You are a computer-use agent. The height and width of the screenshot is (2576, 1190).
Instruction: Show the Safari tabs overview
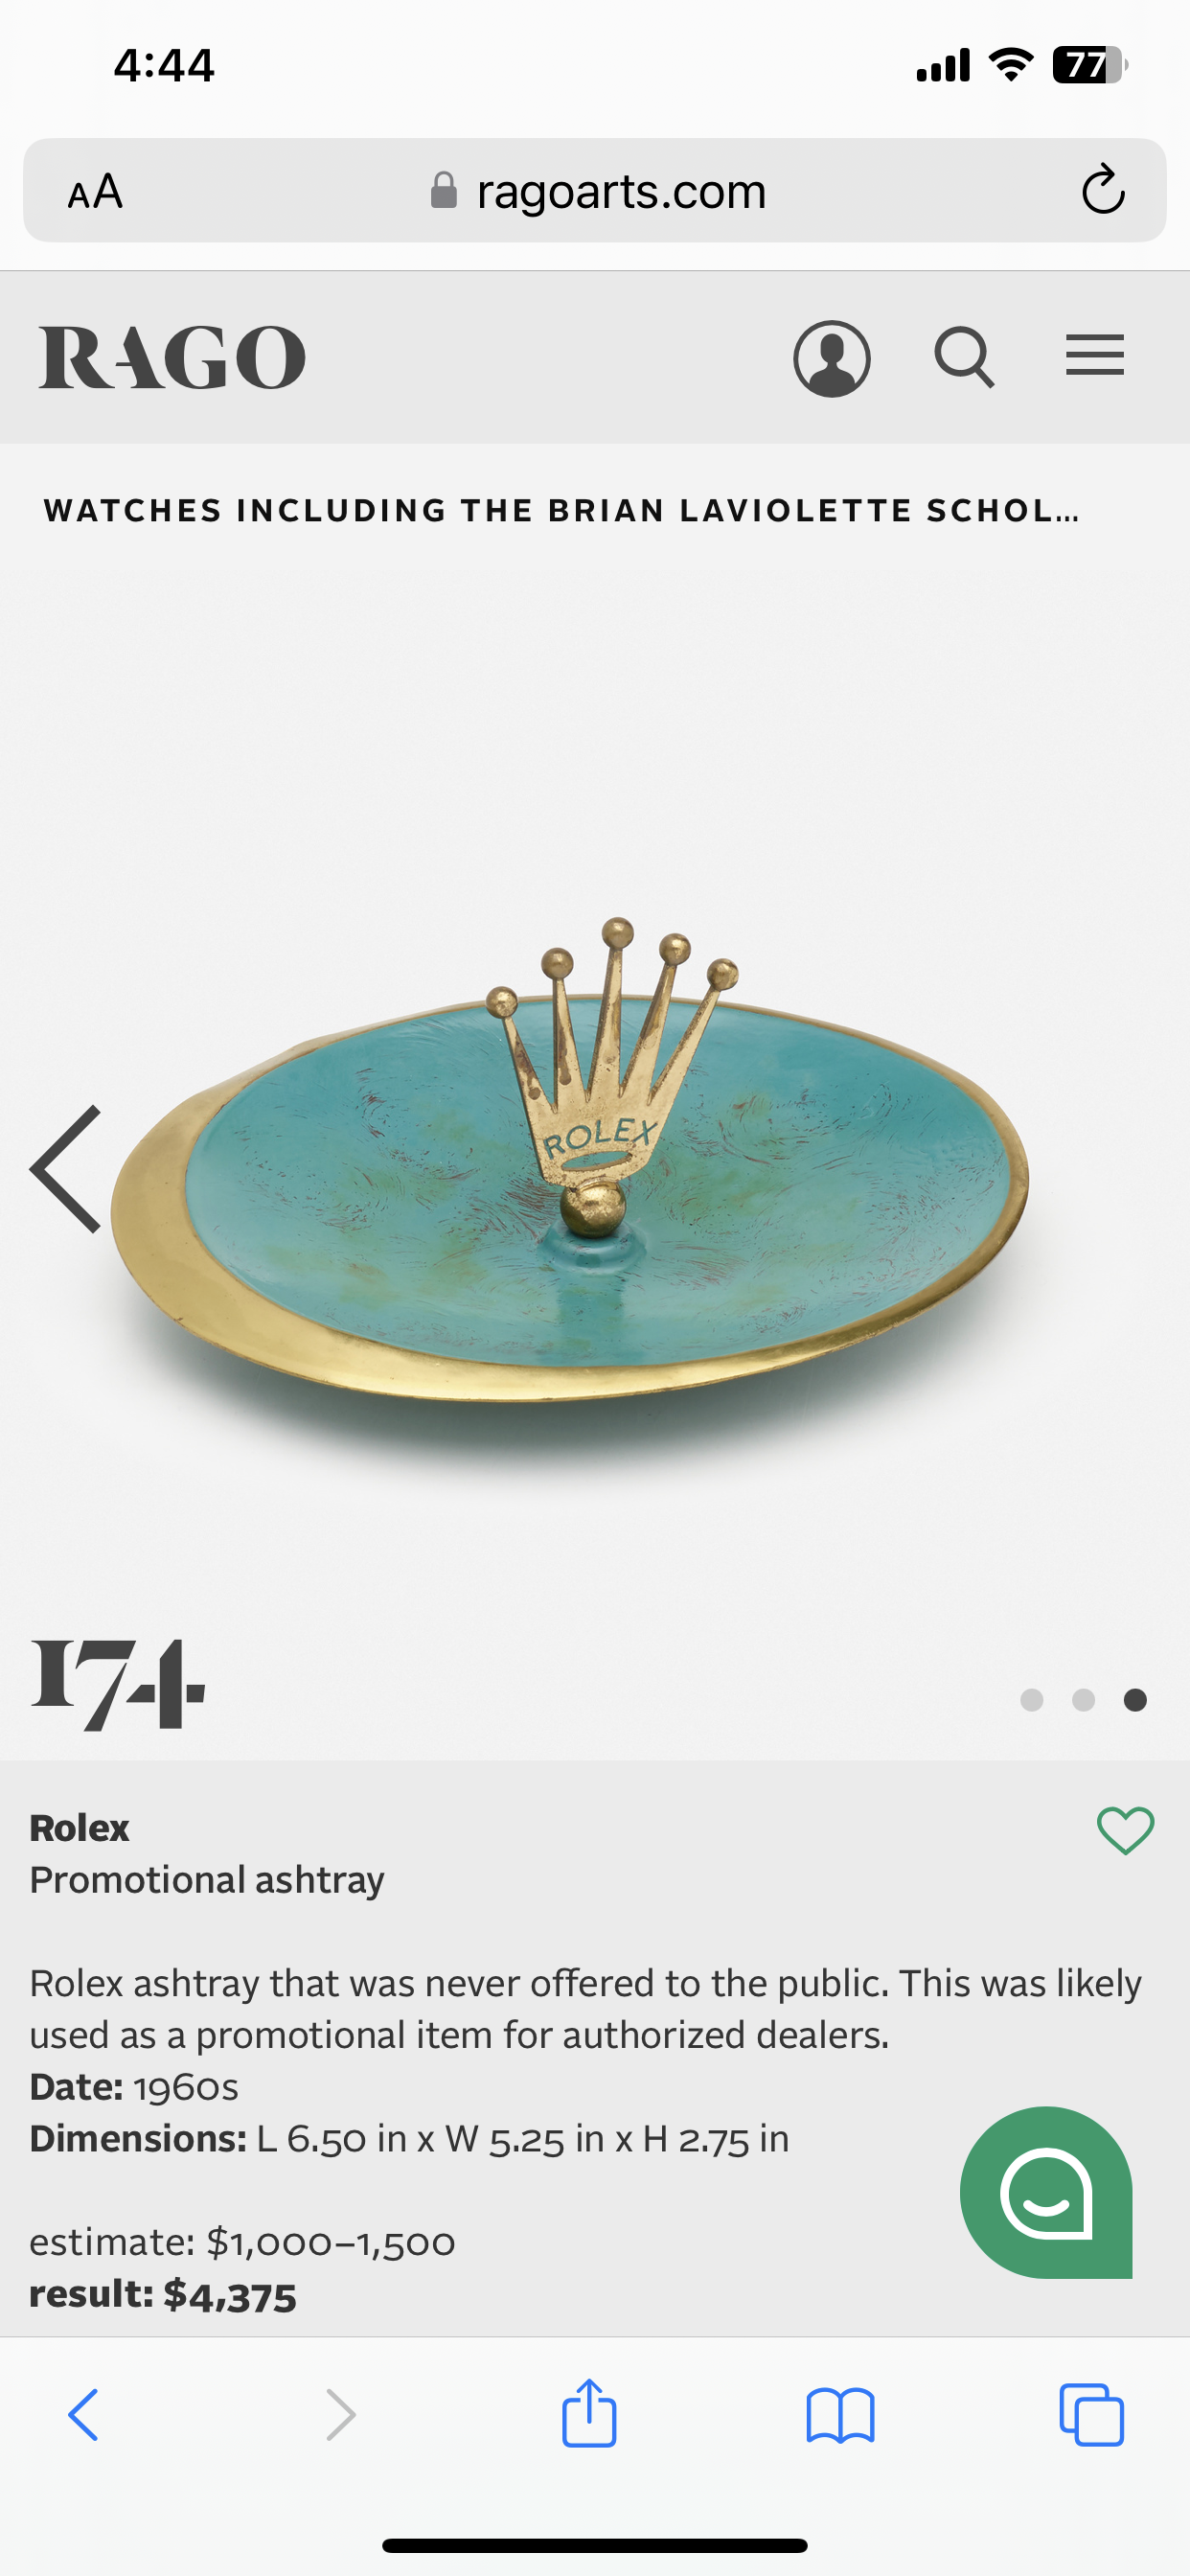pos(1091,2415)
